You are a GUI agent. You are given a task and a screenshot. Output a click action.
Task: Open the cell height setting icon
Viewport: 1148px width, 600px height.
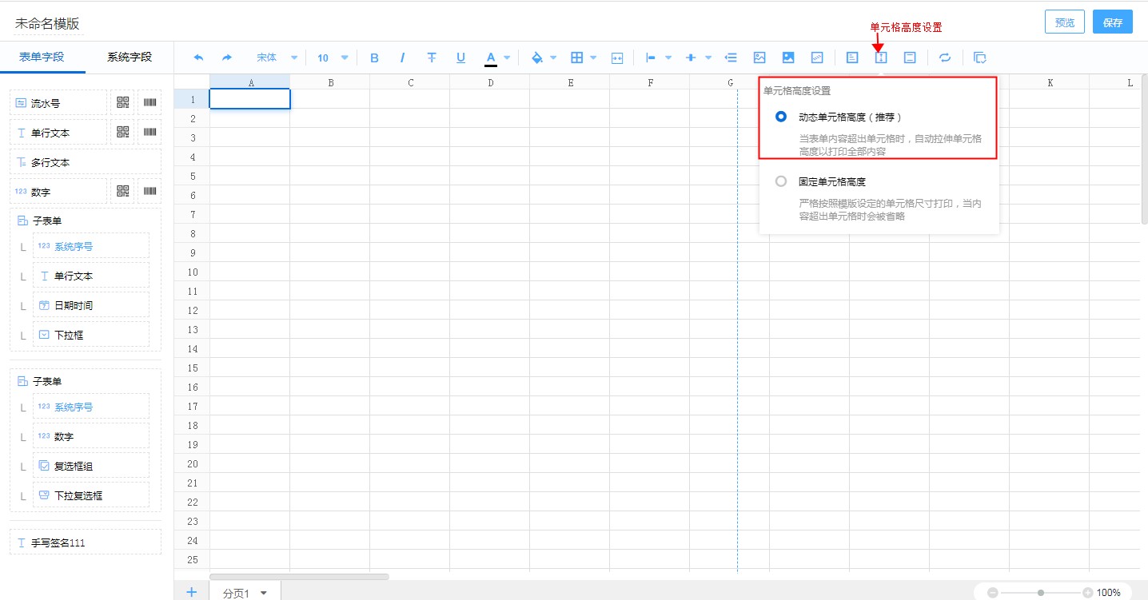pyautogui.click(x=881, y=58)
